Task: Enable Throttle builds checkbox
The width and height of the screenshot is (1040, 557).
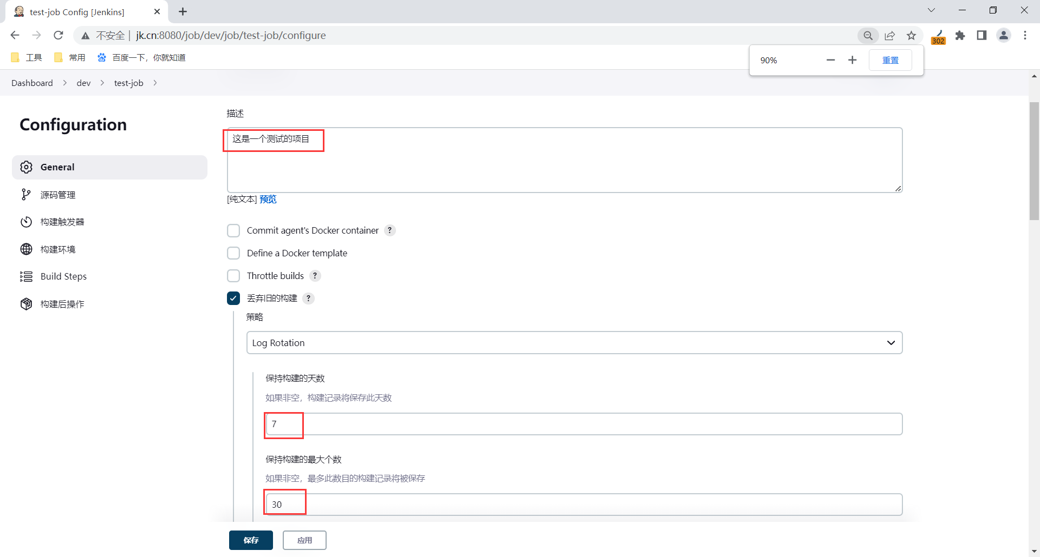Action: 233,276
